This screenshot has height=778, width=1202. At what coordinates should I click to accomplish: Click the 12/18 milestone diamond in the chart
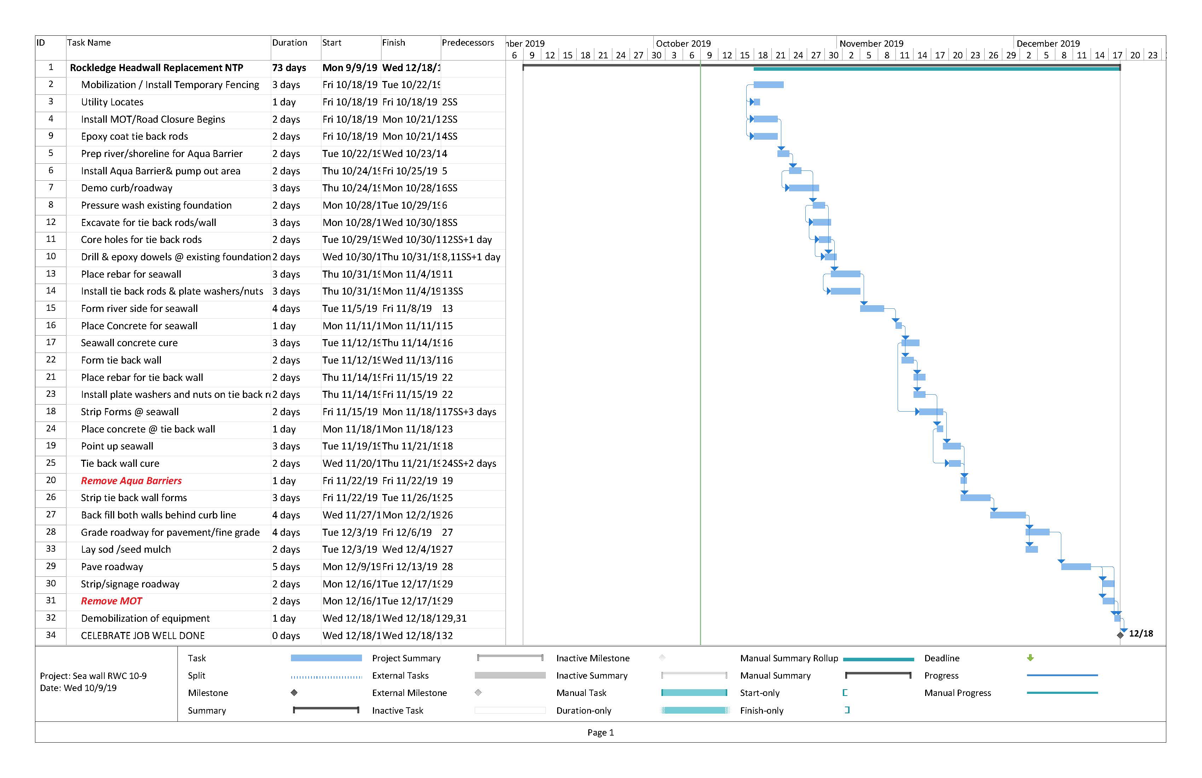pos(1120,635)
